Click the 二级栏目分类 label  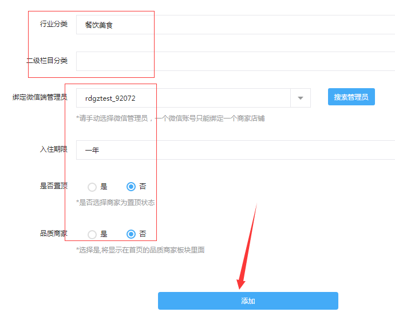point(47,61)
